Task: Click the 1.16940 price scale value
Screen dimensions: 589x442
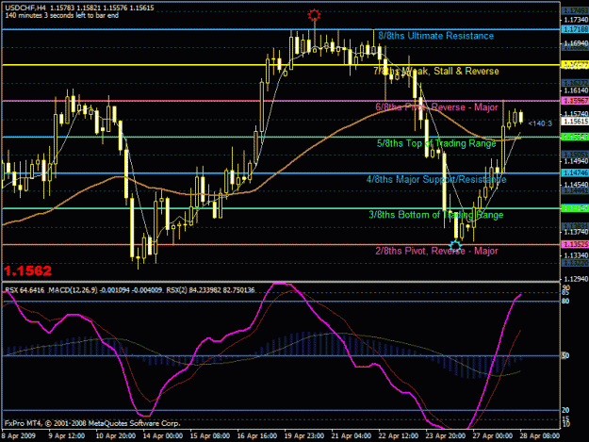Action: [576, 43]
